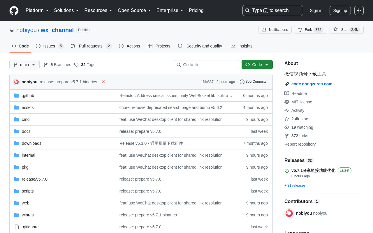Open the release/v5.7.0 folder

pyautogui.click(x=35, y=179)
